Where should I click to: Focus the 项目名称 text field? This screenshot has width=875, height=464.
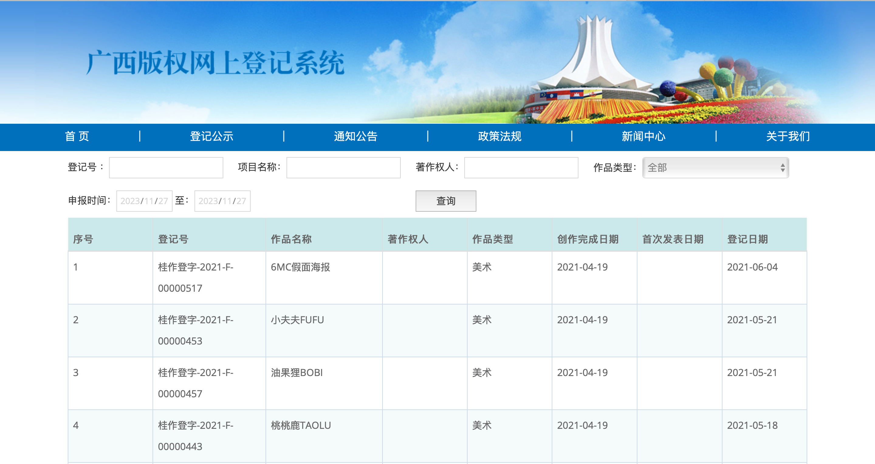tap(343, 167)
